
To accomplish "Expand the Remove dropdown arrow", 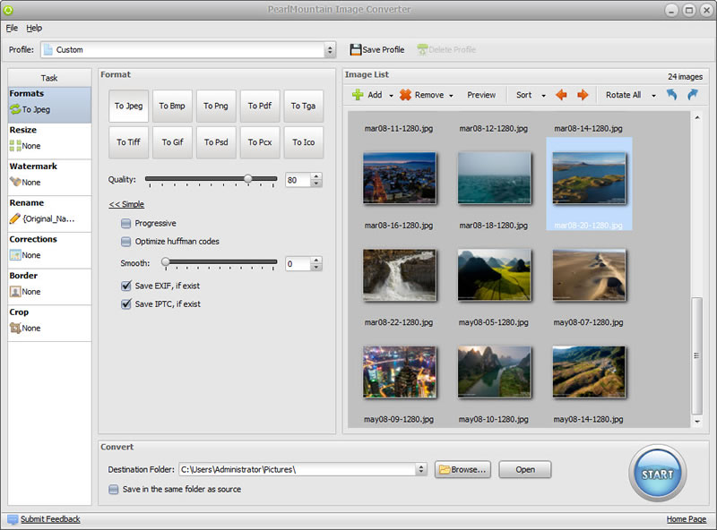I will (451, 96).
